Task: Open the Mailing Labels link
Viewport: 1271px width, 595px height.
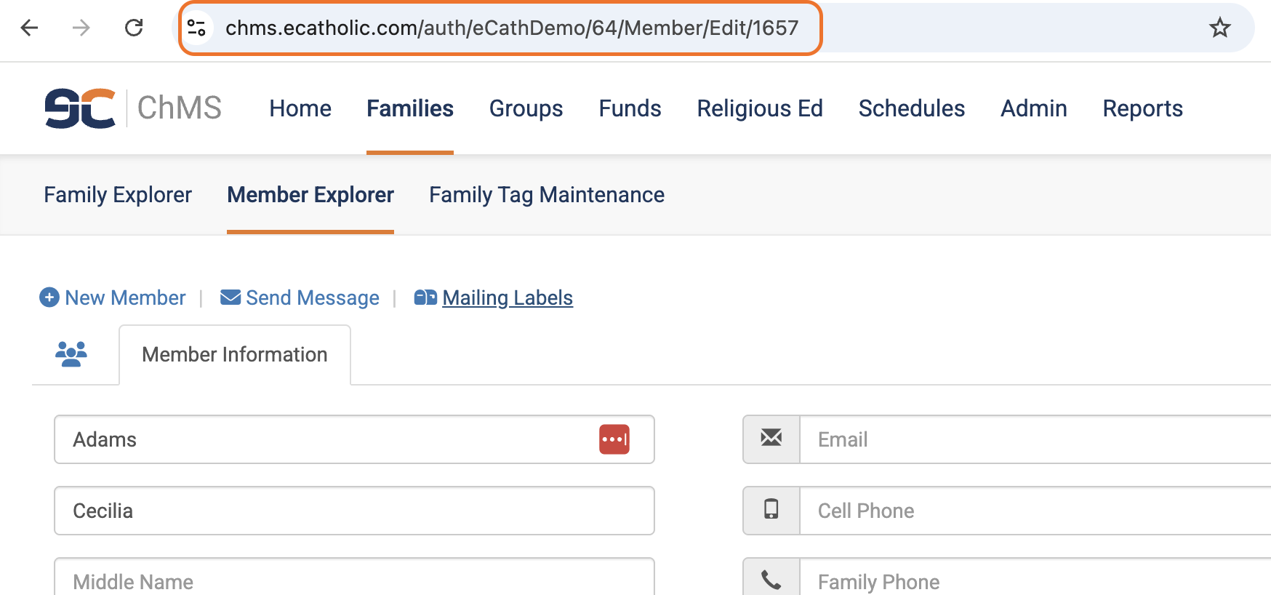Action: coord(494,297)
